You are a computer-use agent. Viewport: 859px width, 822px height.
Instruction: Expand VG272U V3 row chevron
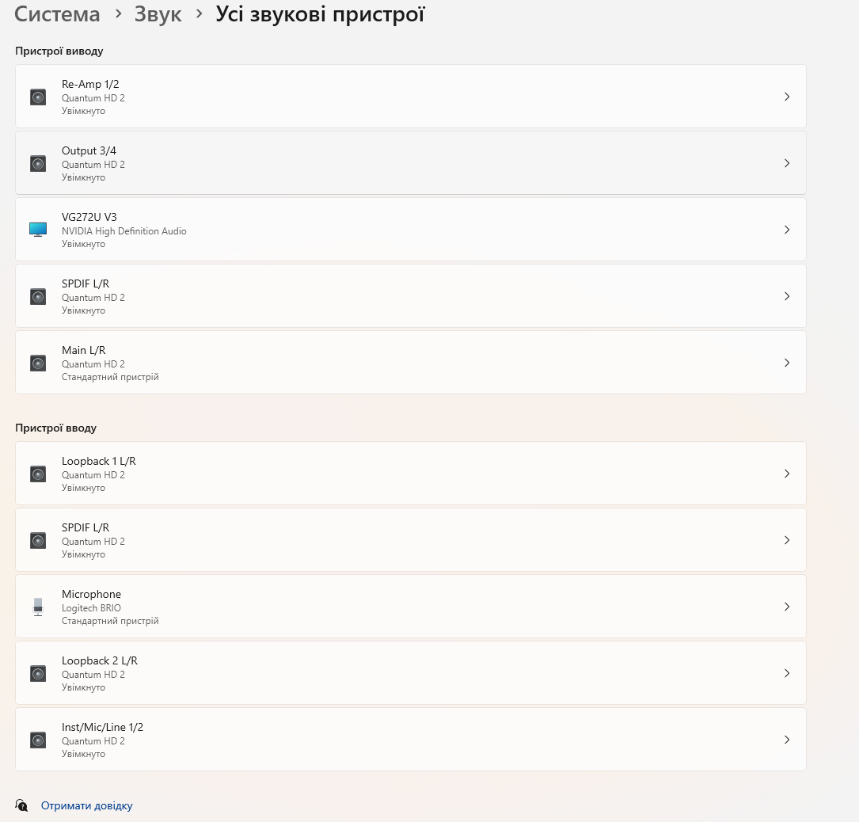[787, 230]
